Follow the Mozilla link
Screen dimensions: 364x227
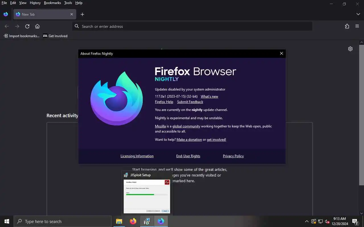click(x=160, y=126)
